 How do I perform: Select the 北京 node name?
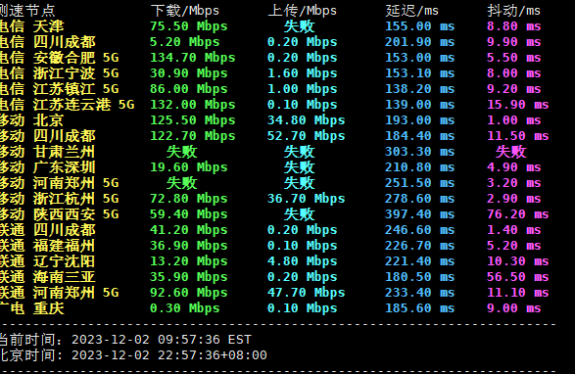(48, 120)
